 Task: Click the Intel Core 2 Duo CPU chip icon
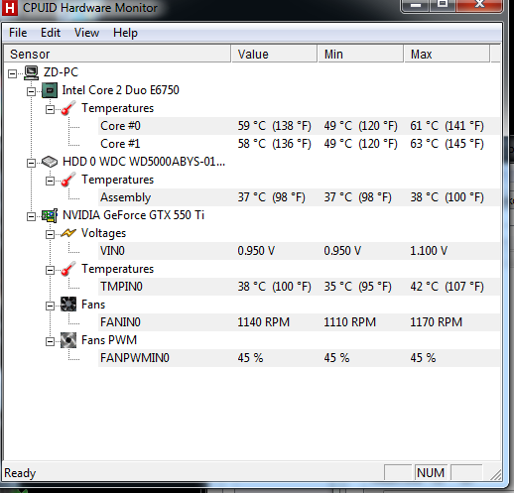50,90
